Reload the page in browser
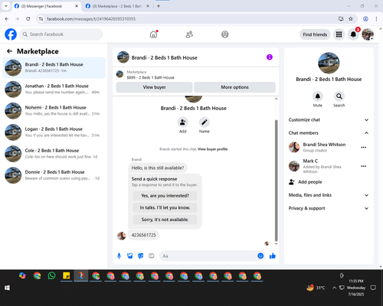 (28, 19)
